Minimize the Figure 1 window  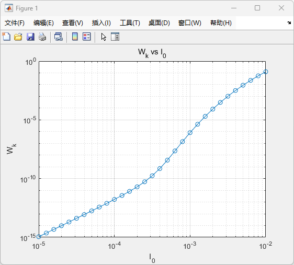(x=234, y=8)
